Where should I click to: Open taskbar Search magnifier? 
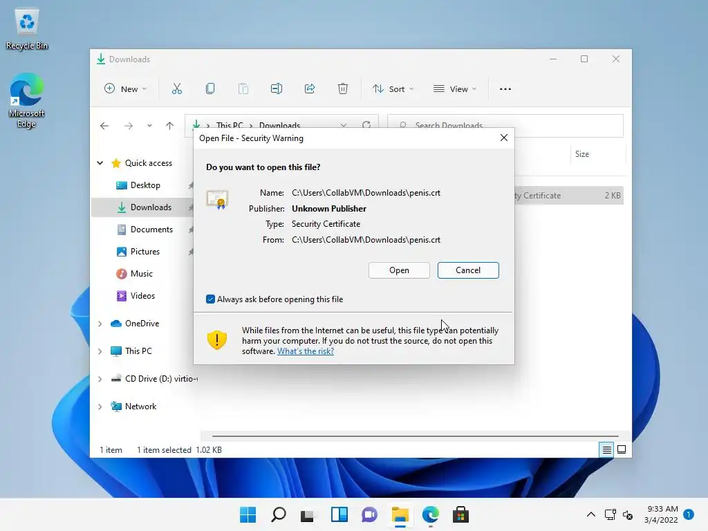(x=278, y=514)
